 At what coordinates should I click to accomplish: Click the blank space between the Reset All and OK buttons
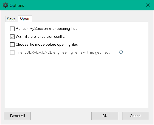tap(61, 116)
